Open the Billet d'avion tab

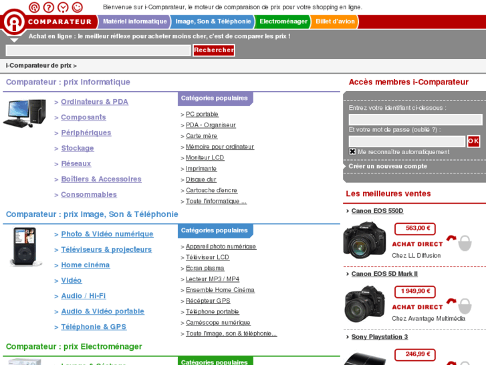(x=335, y=21)
